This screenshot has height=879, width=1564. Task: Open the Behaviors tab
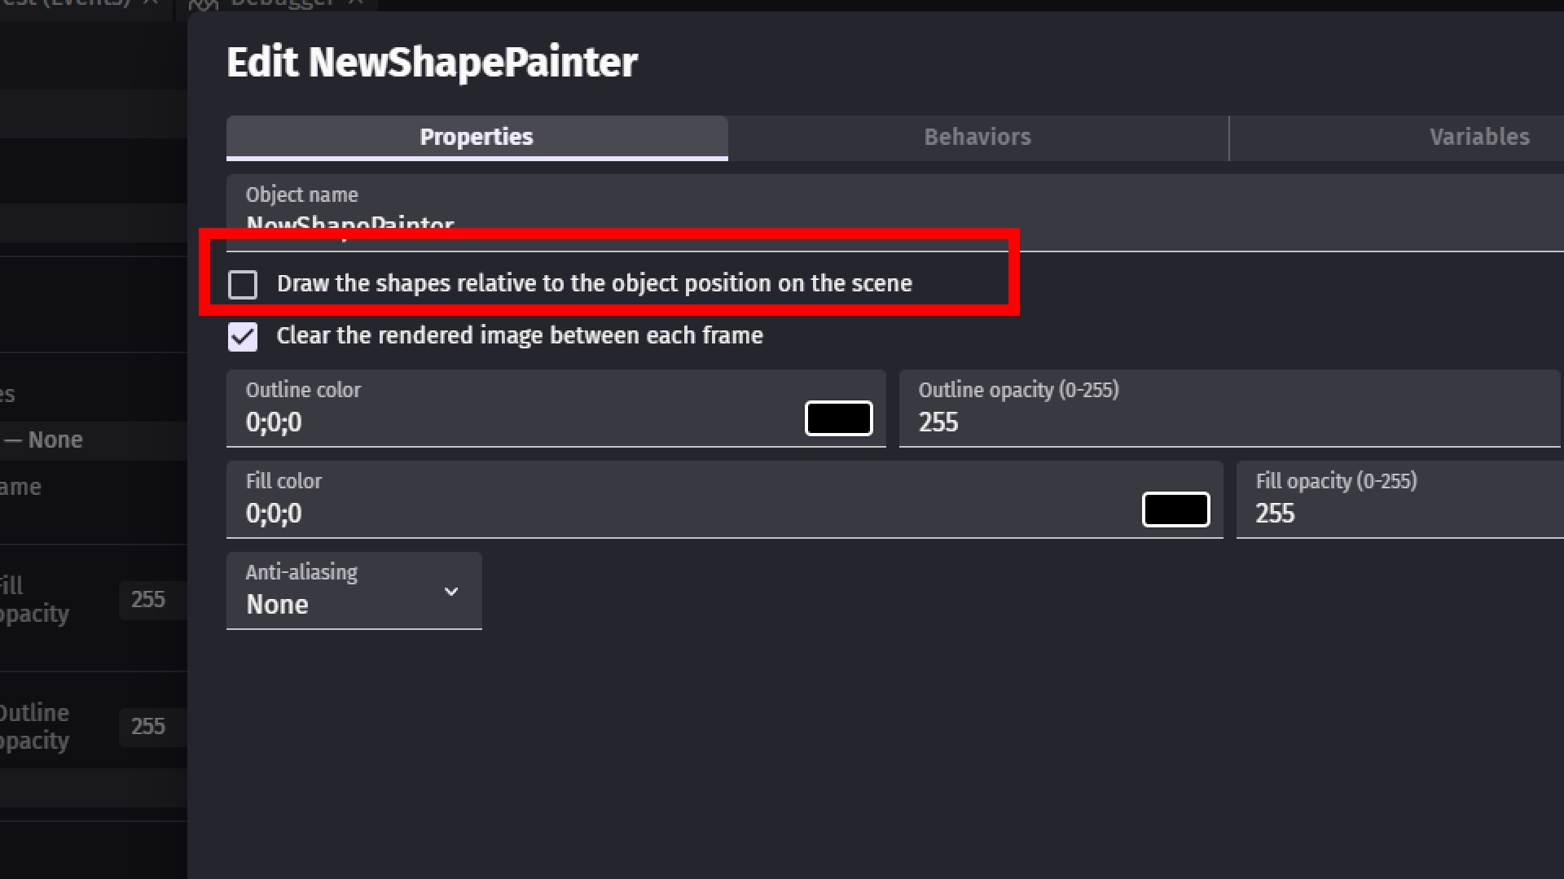click(977, 138)
